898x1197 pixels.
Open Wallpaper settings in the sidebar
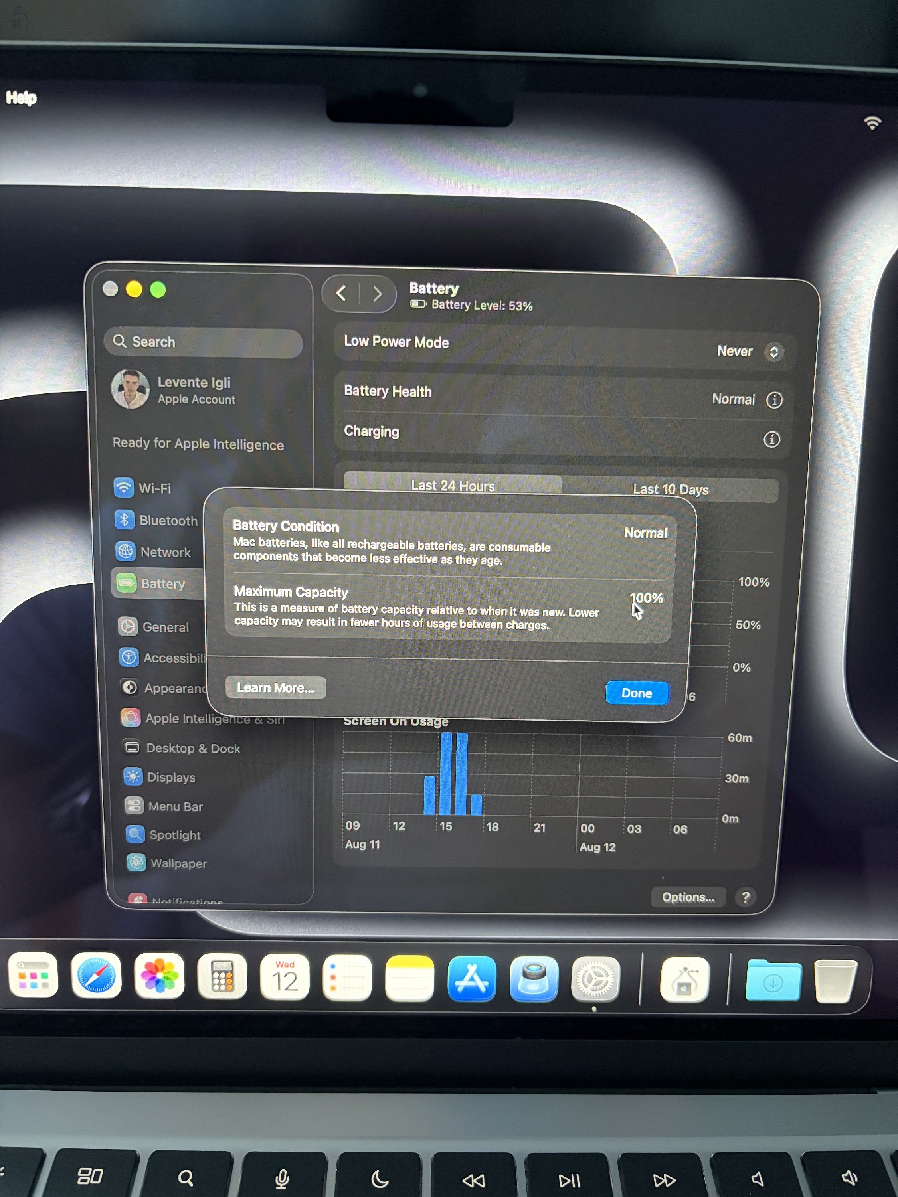coord(167,863)
